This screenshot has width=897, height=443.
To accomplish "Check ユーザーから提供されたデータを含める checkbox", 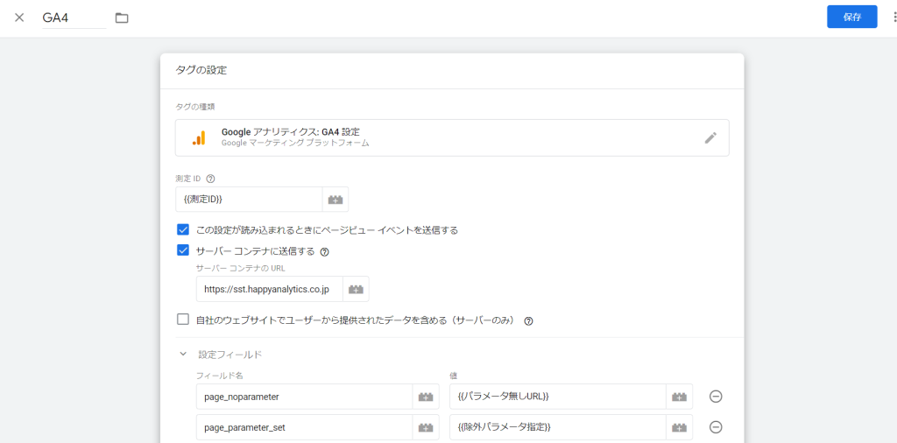I will tap(183, 320).
